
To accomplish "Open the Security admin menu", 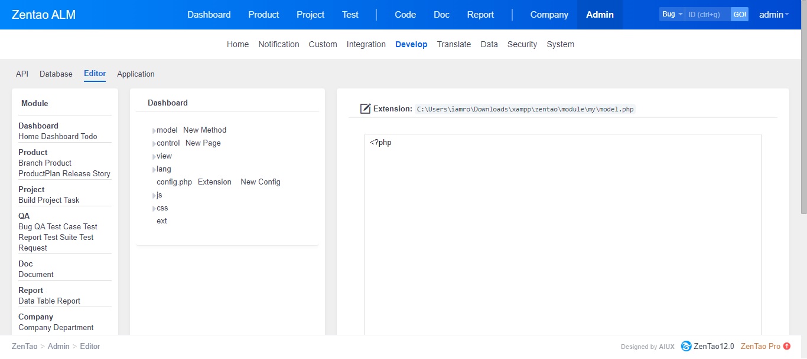I will pos(522,44).
